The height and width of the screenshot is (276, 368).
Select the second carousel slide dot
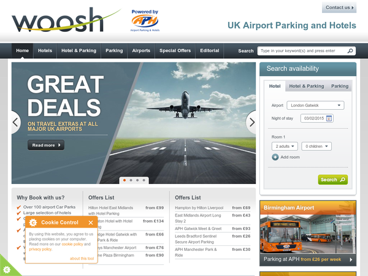(131, 180)
